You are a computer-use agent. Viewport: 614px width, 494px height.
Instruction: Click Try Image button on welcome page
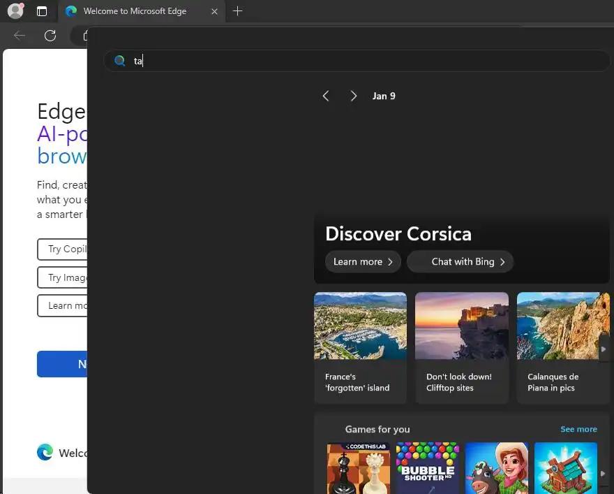tap(62, 277)
